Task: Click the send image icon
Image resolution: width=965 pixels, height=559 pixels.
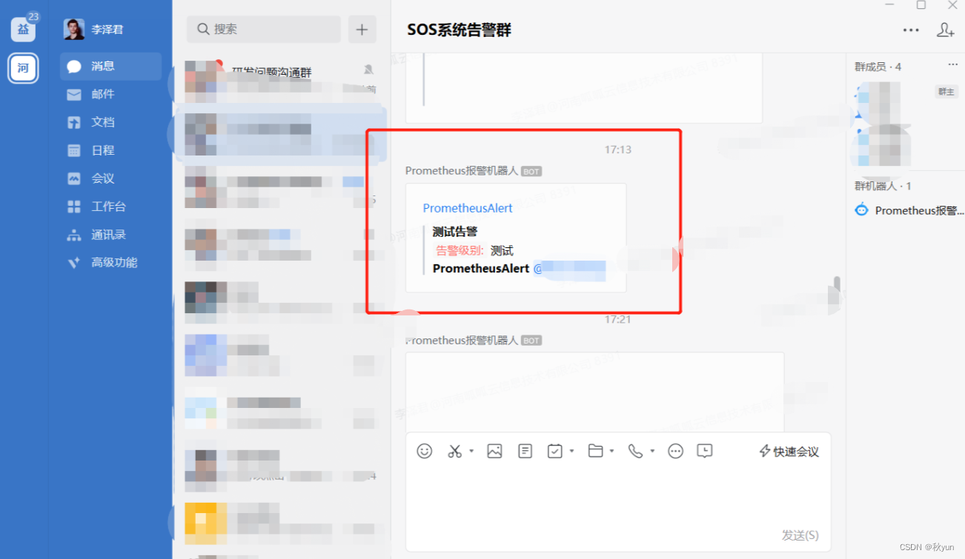Action: click(x=495, y=451)
